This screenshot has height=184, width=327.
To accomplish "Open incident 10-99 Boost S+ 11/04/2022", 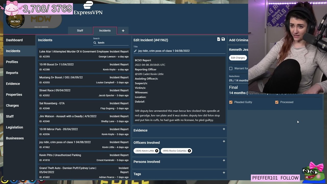I will (84, 67).
